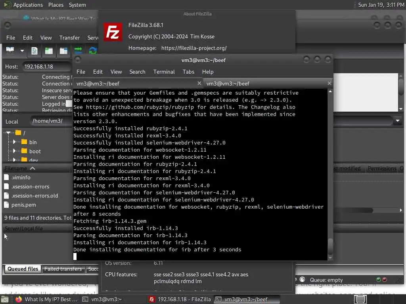Image resolution: width=406 pixels, height=304 pixels.
Task: Switch to first vm3@vm3:~/beef terminal tab
Action: pyautogui.click(x=138, y=84)
